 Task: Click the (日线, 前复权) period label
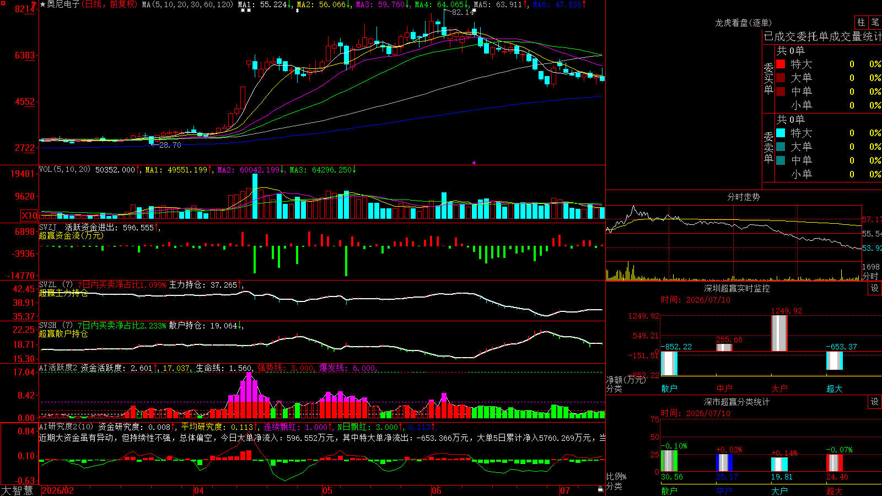pyautogui.click(x=110, y=4)
